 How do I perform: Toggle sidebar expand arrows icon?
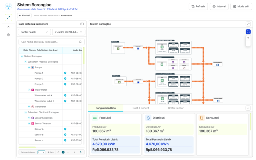coord(8,18)
